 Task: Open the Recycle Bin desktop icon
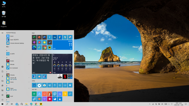[4, 13]
